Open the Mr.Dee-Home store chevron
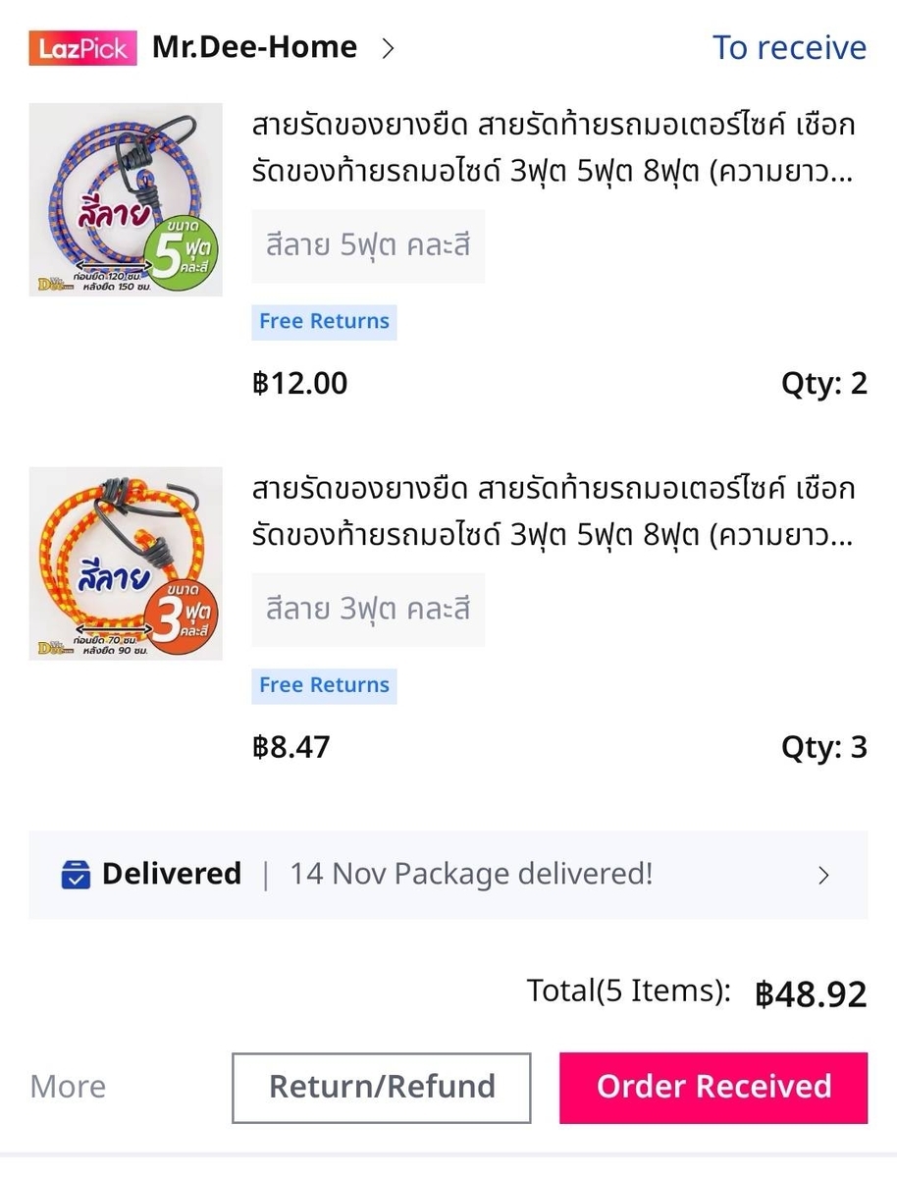 tap(388, 48)
